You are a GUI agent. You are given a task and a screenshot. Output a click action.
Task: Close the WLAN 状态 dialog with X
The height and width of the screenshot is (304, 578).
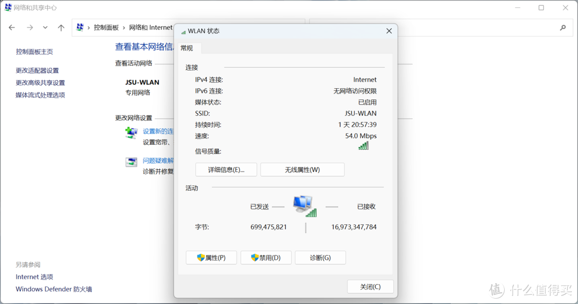click(x=389, y=31)
